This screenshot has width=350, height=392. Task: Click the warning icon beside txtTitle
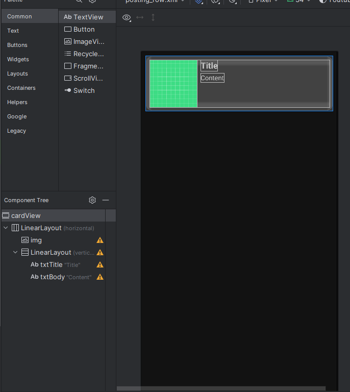pos(100,265)
